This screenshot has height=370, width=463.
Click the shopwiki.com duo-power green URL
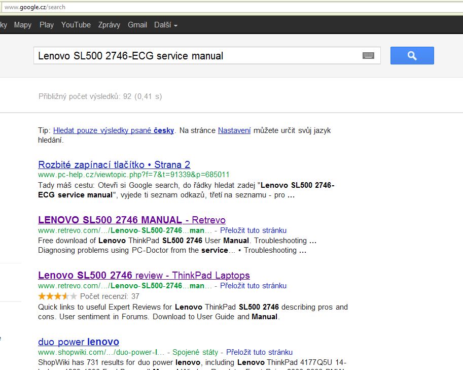(101, 352)
